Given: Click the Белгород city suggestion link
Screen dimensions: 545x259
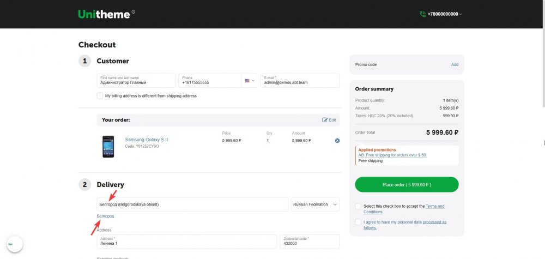Looking at the screenshot, I should (x=105, y=216).
